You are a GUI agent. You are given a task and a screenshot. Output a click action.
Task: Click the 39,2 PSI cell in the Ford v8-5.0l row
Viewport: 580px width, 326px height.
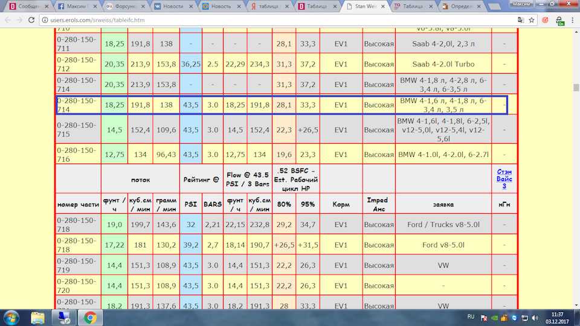pos(190,245)
